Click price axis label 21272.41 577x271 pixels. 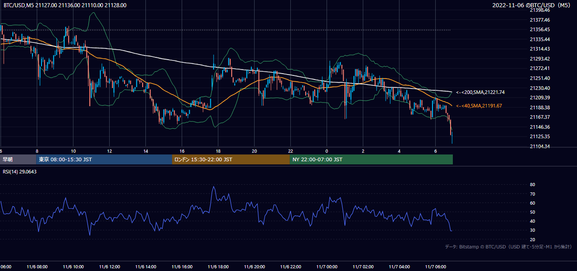[x=540, y=68]
